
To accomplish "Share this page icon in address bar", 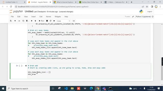I will tap(143, 7).
